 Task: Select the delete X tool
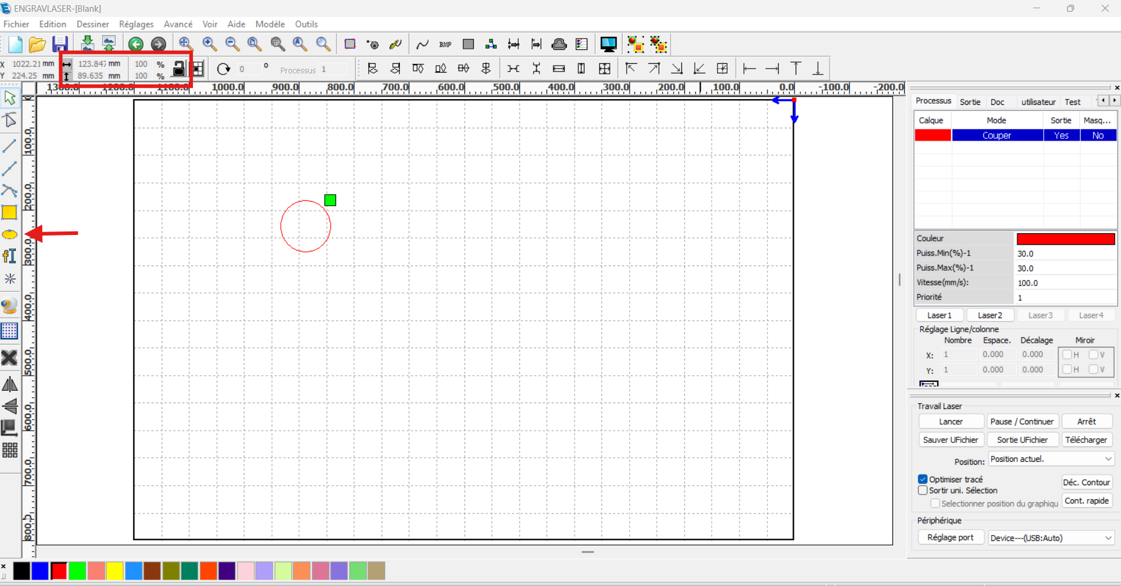pyautogui.click(x=9, y=357)
